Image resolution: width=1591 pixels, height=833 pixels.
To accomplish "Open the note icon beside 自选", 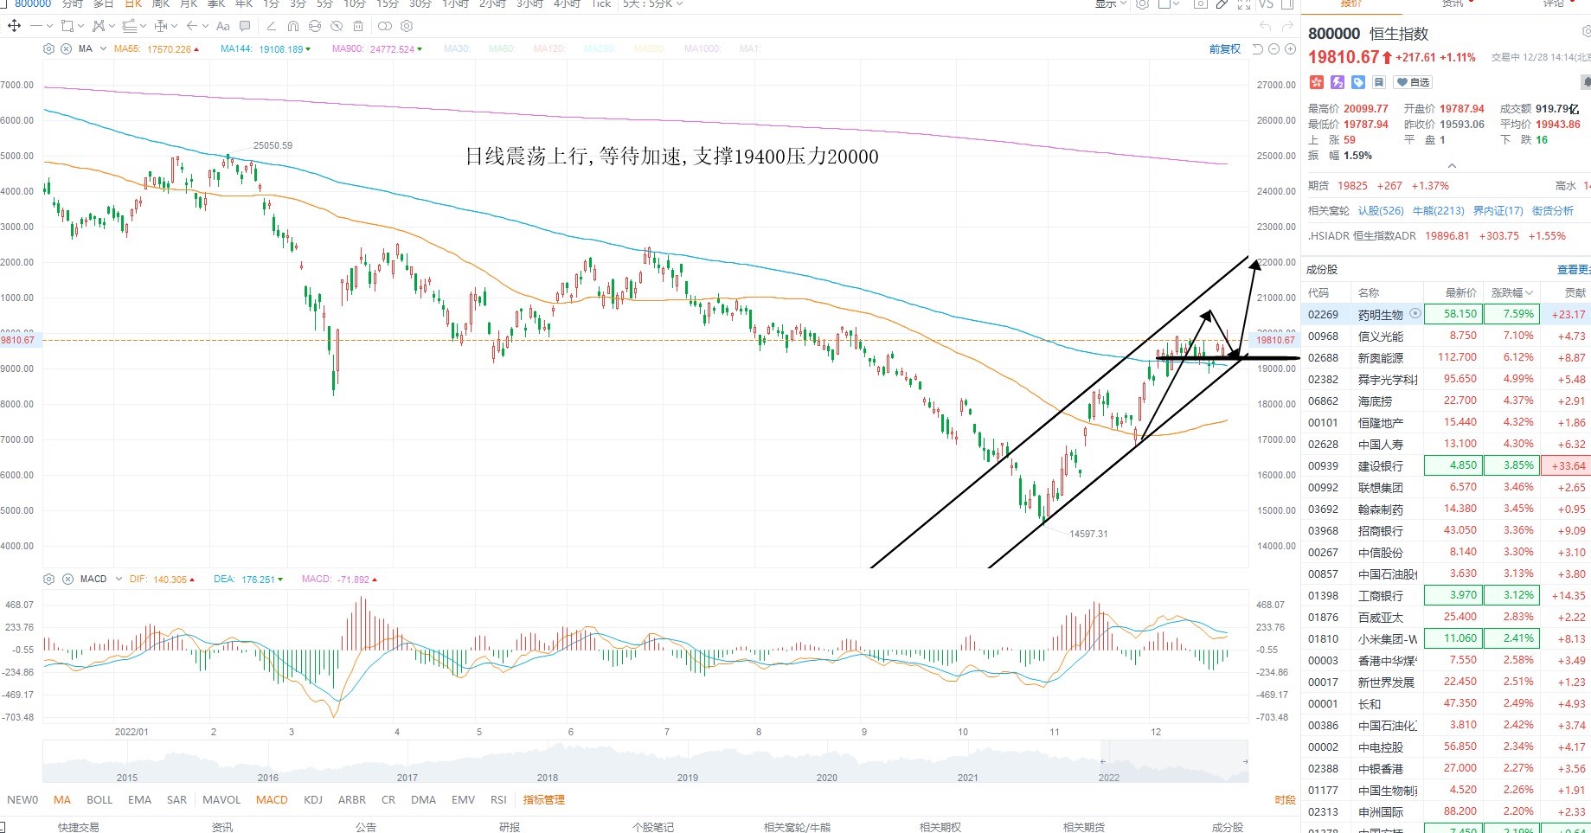I will [x=1379, y=82].
